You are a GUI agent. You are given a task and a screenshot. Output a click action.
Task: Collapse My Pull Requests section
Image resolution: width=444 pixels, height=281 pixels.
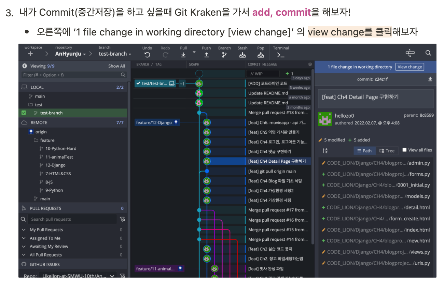24,230
